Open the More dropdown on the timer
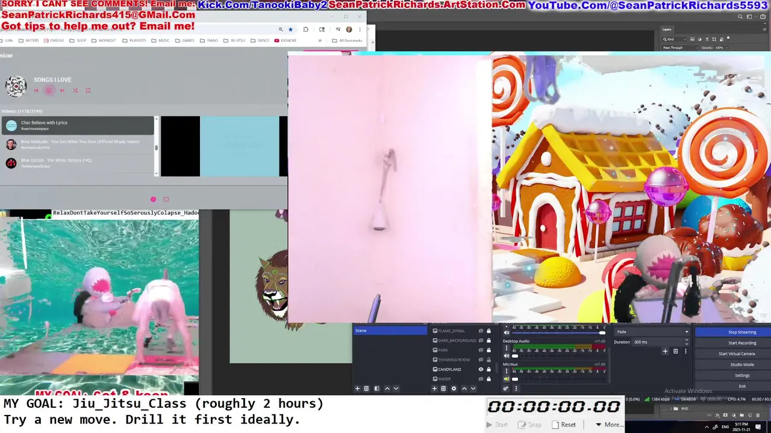 608,425
